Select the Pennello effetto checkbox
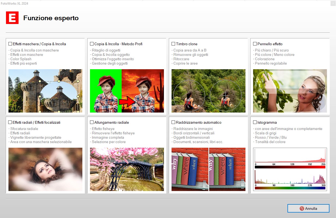The image size is (336, 218). click(x=255, y=44)
